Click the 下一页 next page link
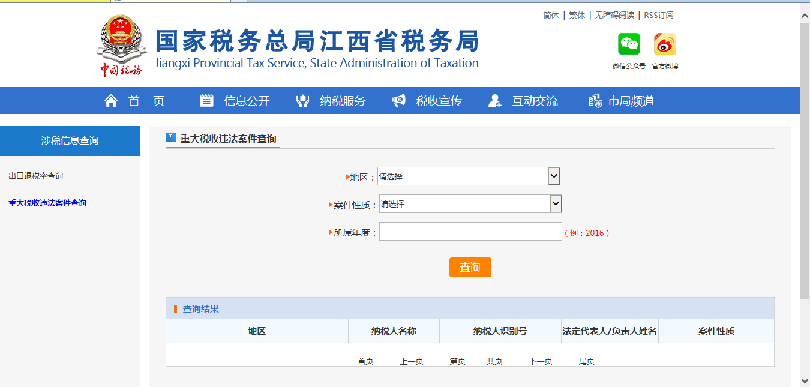810x387 pixels. 539,361
